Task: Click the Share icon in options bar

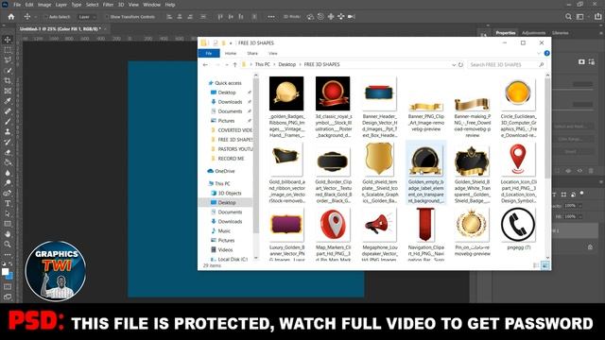Action: click(597, 17)
